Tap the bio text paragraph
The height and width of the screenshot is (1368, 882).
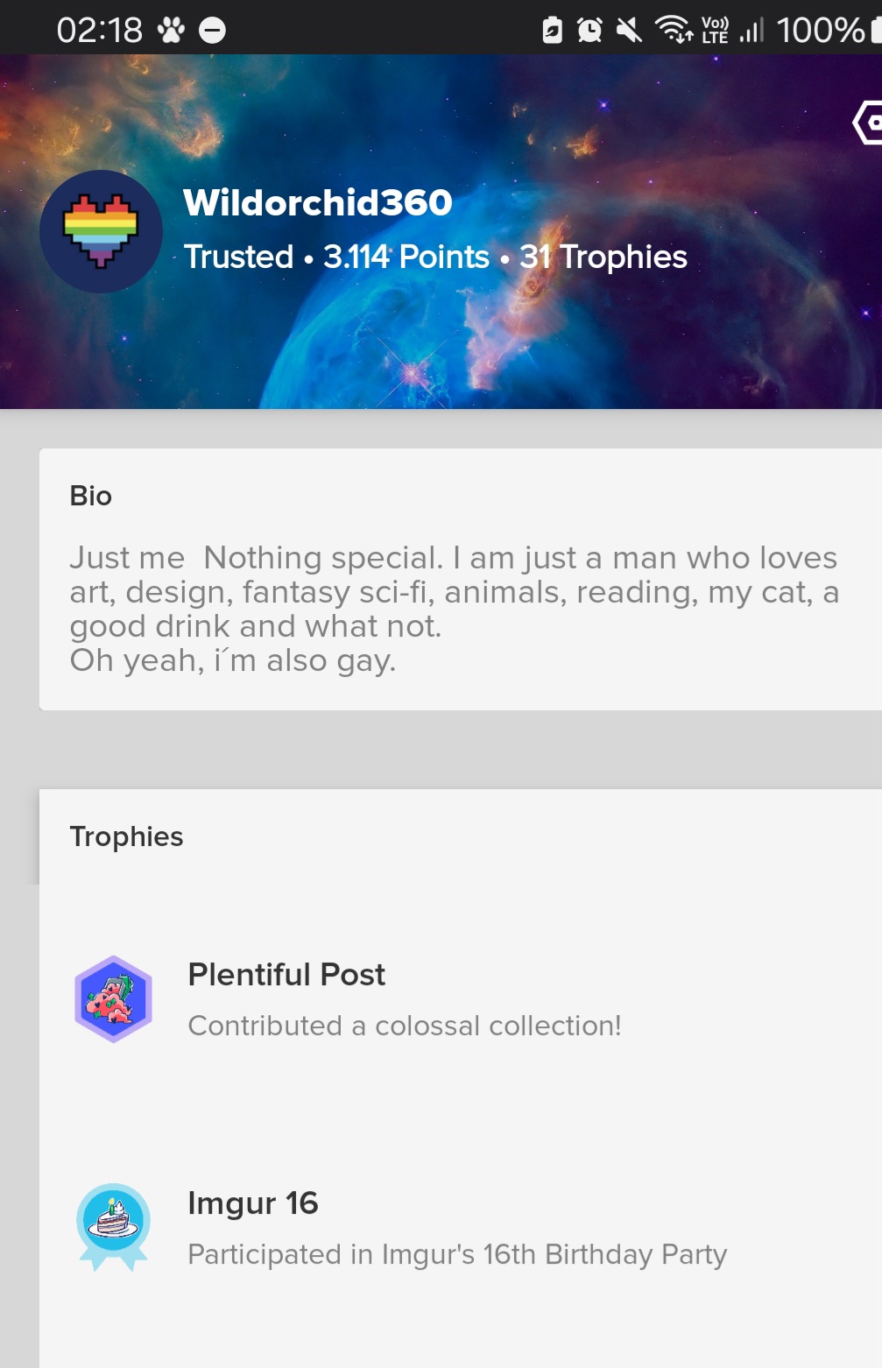[454, 609]
